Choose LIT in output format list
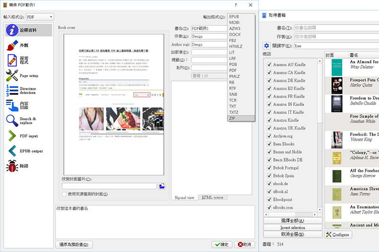379x252 pixels. [x=241, y=52]
